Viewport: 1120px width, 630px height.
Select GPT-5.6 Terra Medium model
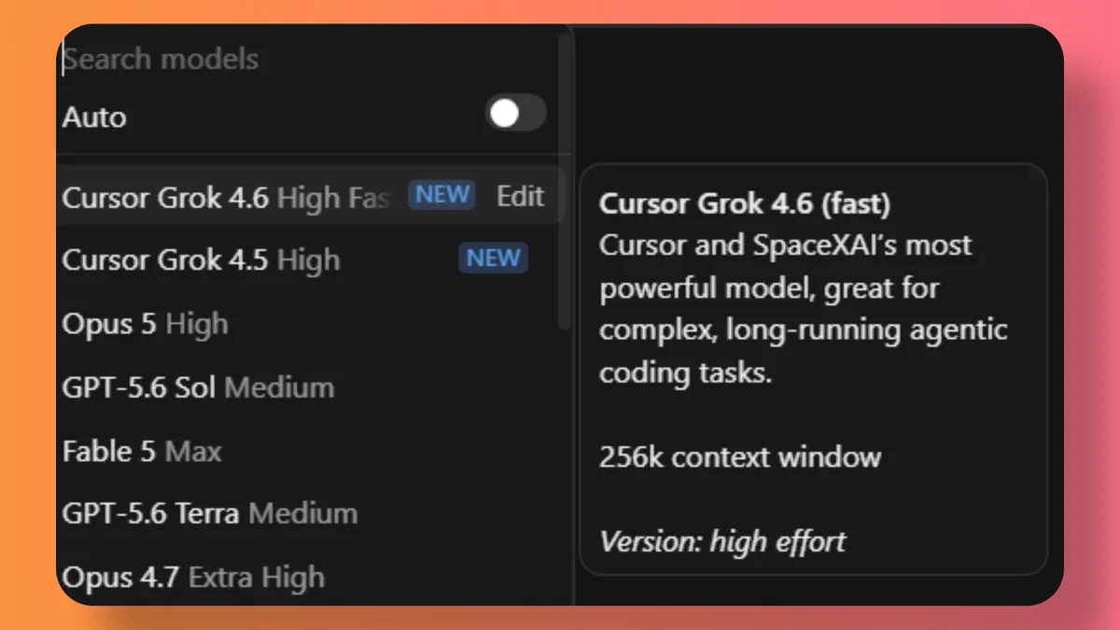[311, 513]
